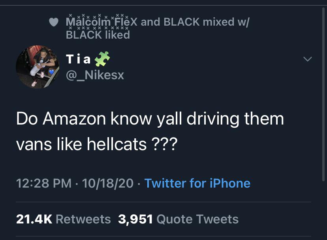The image size is (327, 240).
Task: Click the 12:28 PM timestamp
Action: point(44,183)
